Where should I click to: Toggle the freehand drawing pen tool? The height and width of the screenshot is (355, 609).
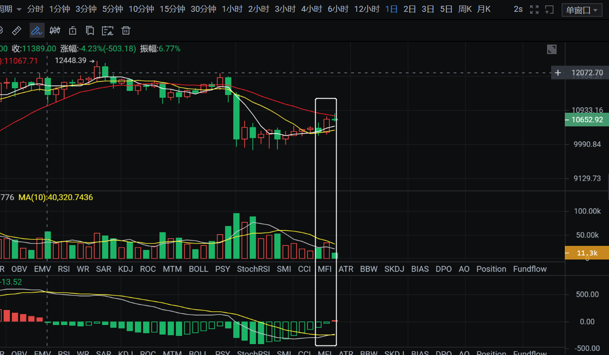[36, 30]
